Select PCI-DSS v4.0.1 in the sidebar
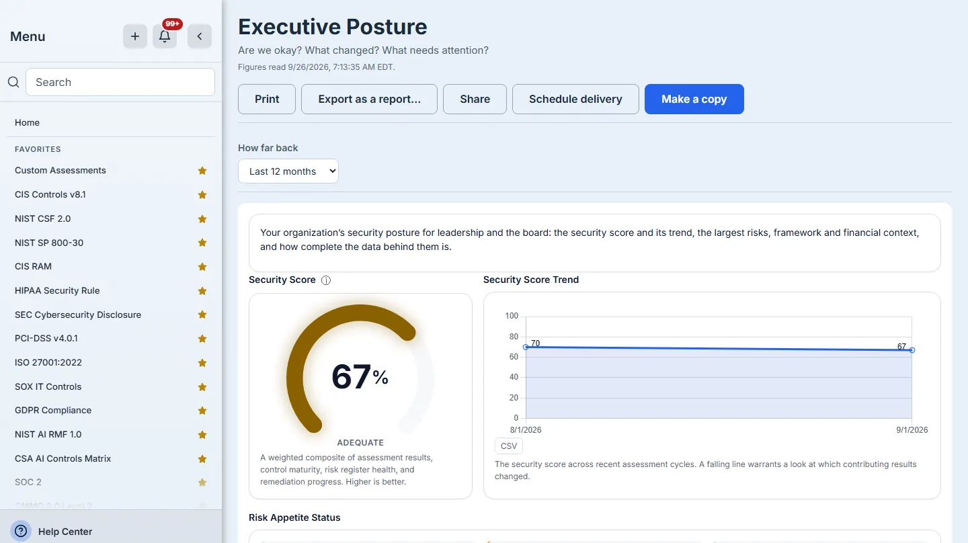 click(46, 339)
